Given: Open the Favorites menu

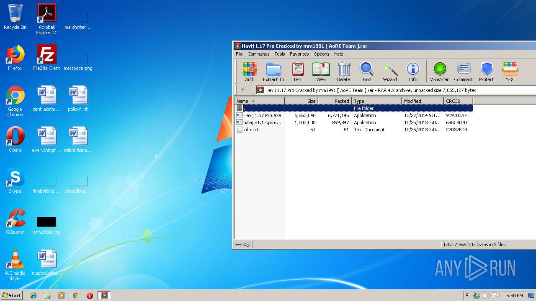Looking at the screenshot, I should point(299,54).
